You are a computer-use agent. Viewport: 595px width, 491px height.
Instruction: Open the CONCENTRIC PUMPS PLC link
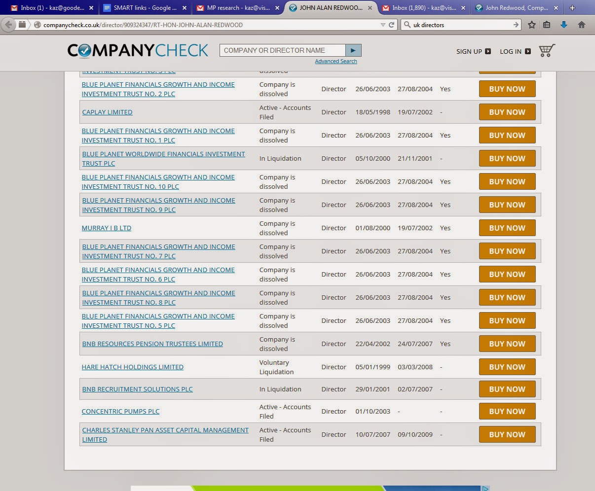120,411
